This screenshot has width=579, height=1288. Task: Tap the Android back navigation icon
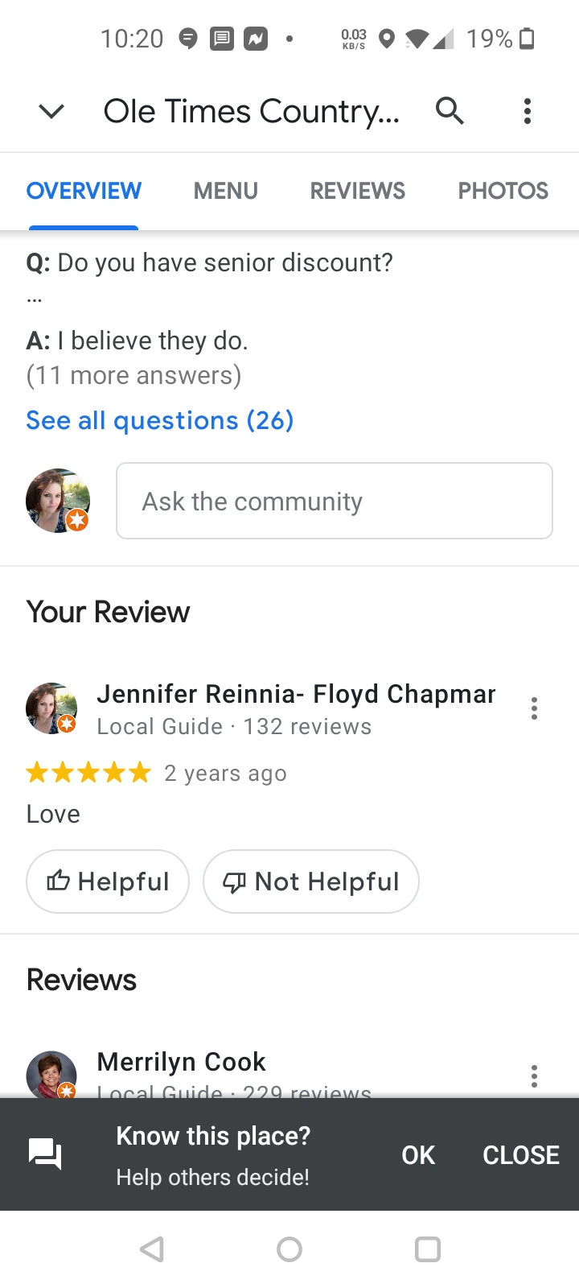click(151, 1249)
